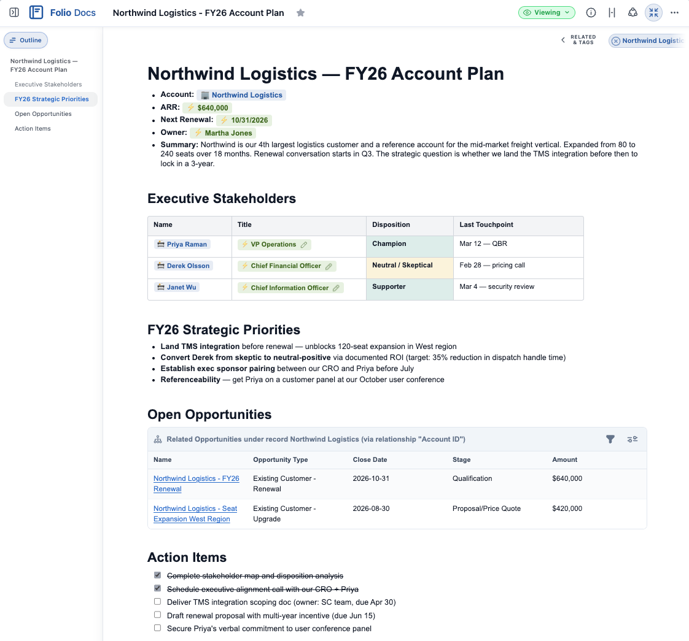The width and height of the screenshot is (689, 641).
Task: Open the more options ellipsis menu
Action: (x=674, y=12)
